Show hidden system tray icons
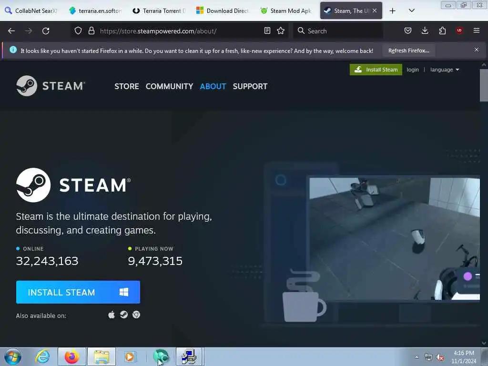The height and width of the screenshot is (366, 488). coord(417,357)
